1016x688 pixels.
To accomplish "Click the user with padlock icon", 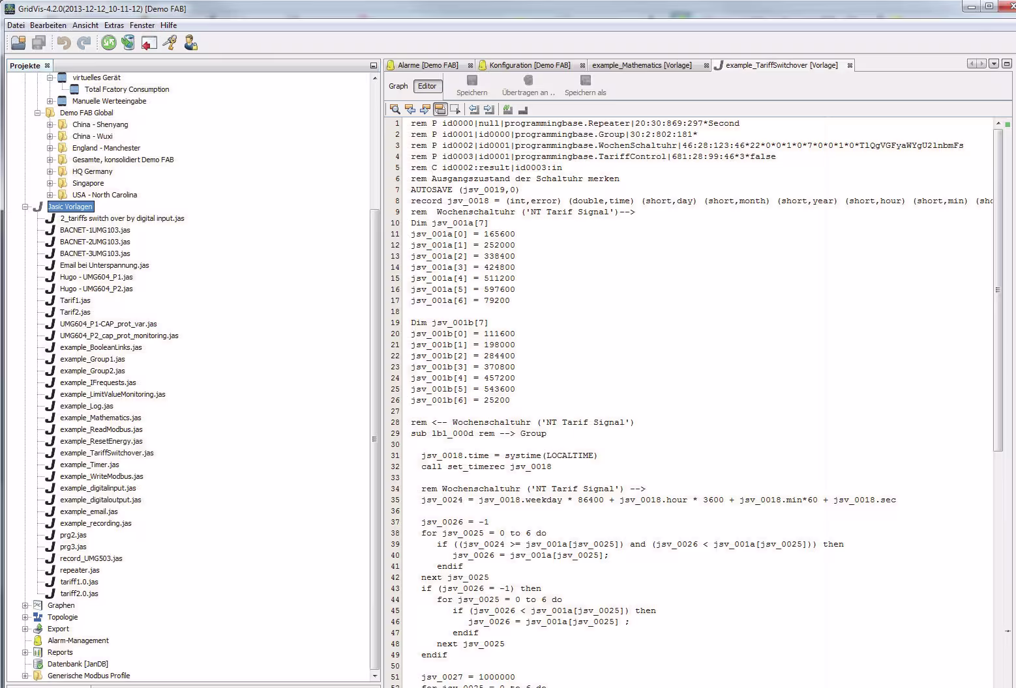I will [190, 43].
